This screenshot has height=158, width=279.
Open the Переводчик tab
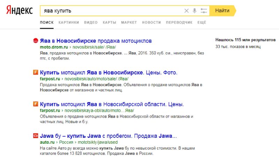[x=179, y=22]
